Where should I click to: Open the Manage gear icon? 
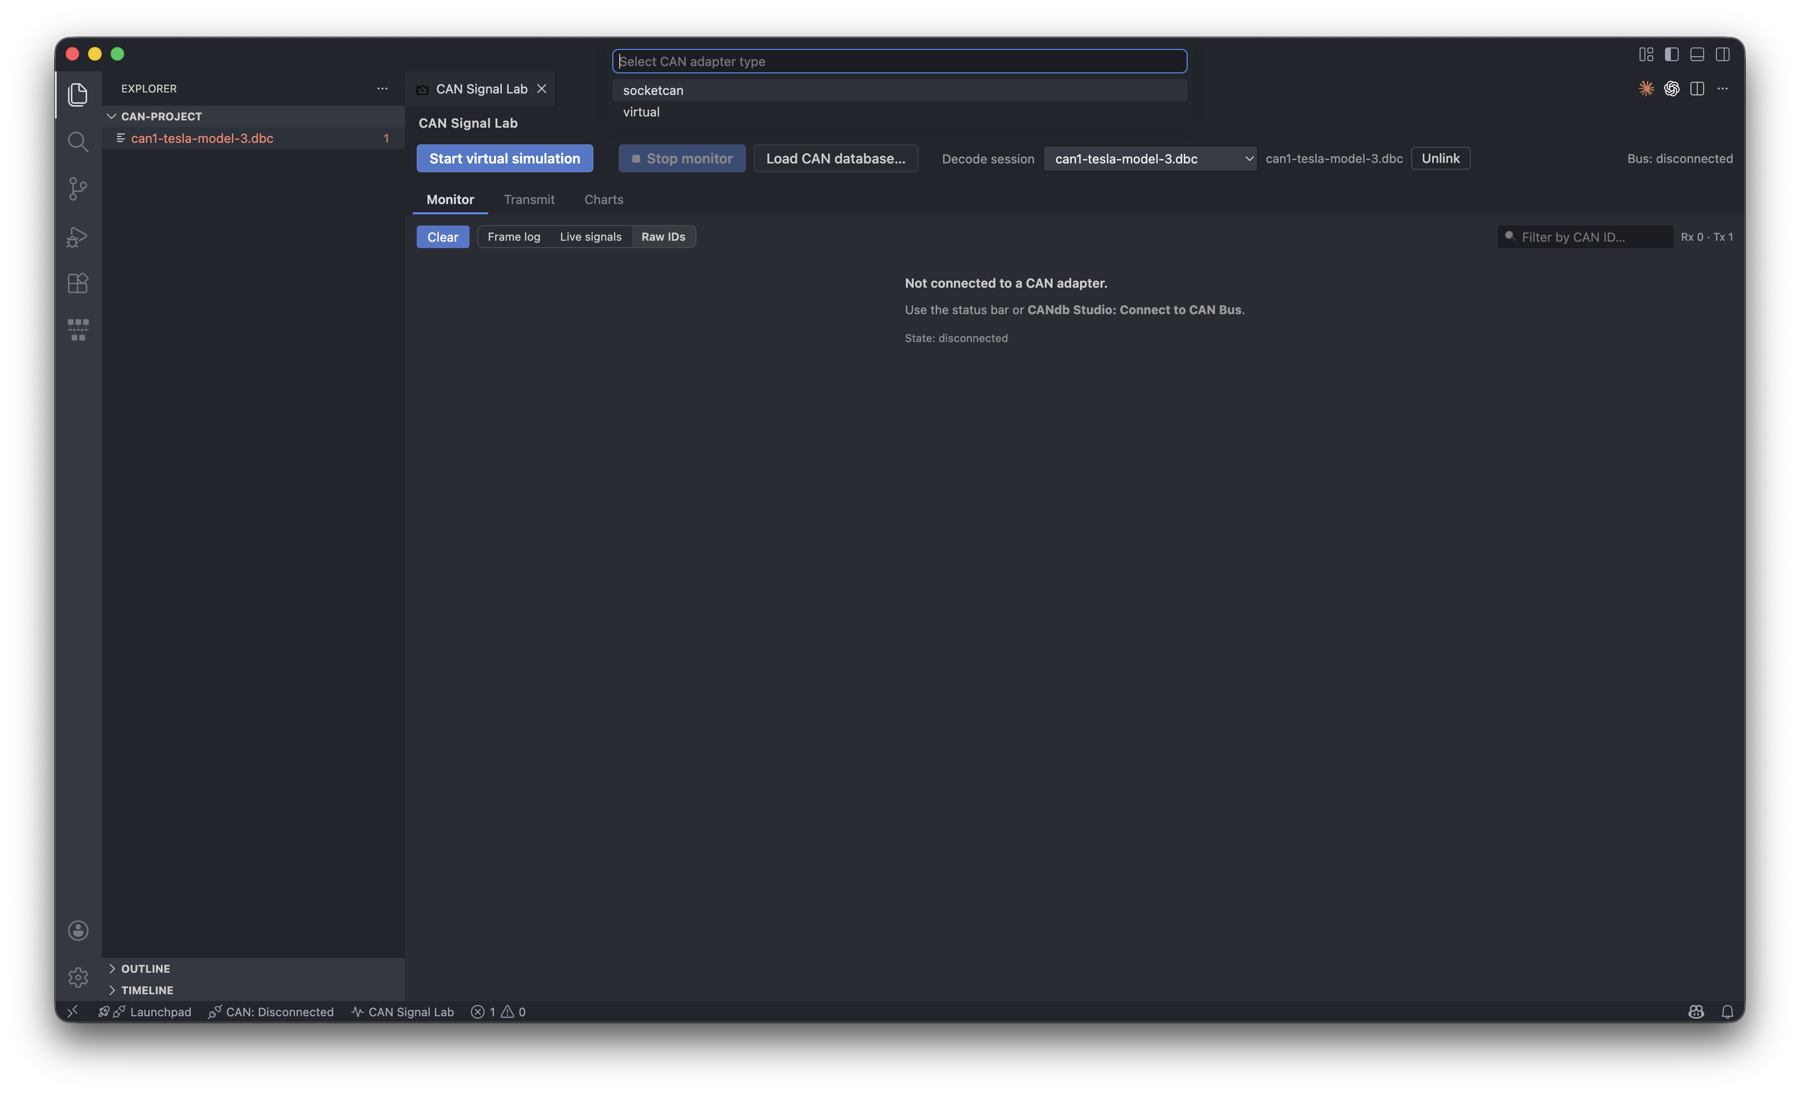(x=77, y=977)
